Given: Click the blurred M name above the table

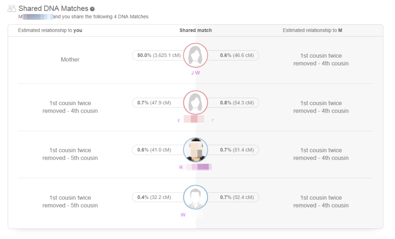Looking at the screenshot, I should [x=35, y=16].
